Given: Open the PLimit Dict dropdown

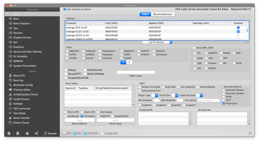Looking at the screenshot, I should click(175, 95).
